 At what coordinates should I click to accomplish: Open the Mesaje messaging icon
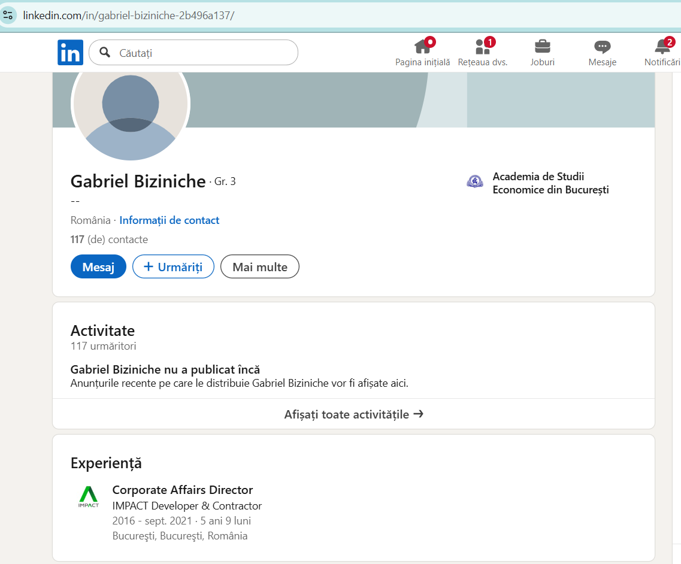coord(602,47)
